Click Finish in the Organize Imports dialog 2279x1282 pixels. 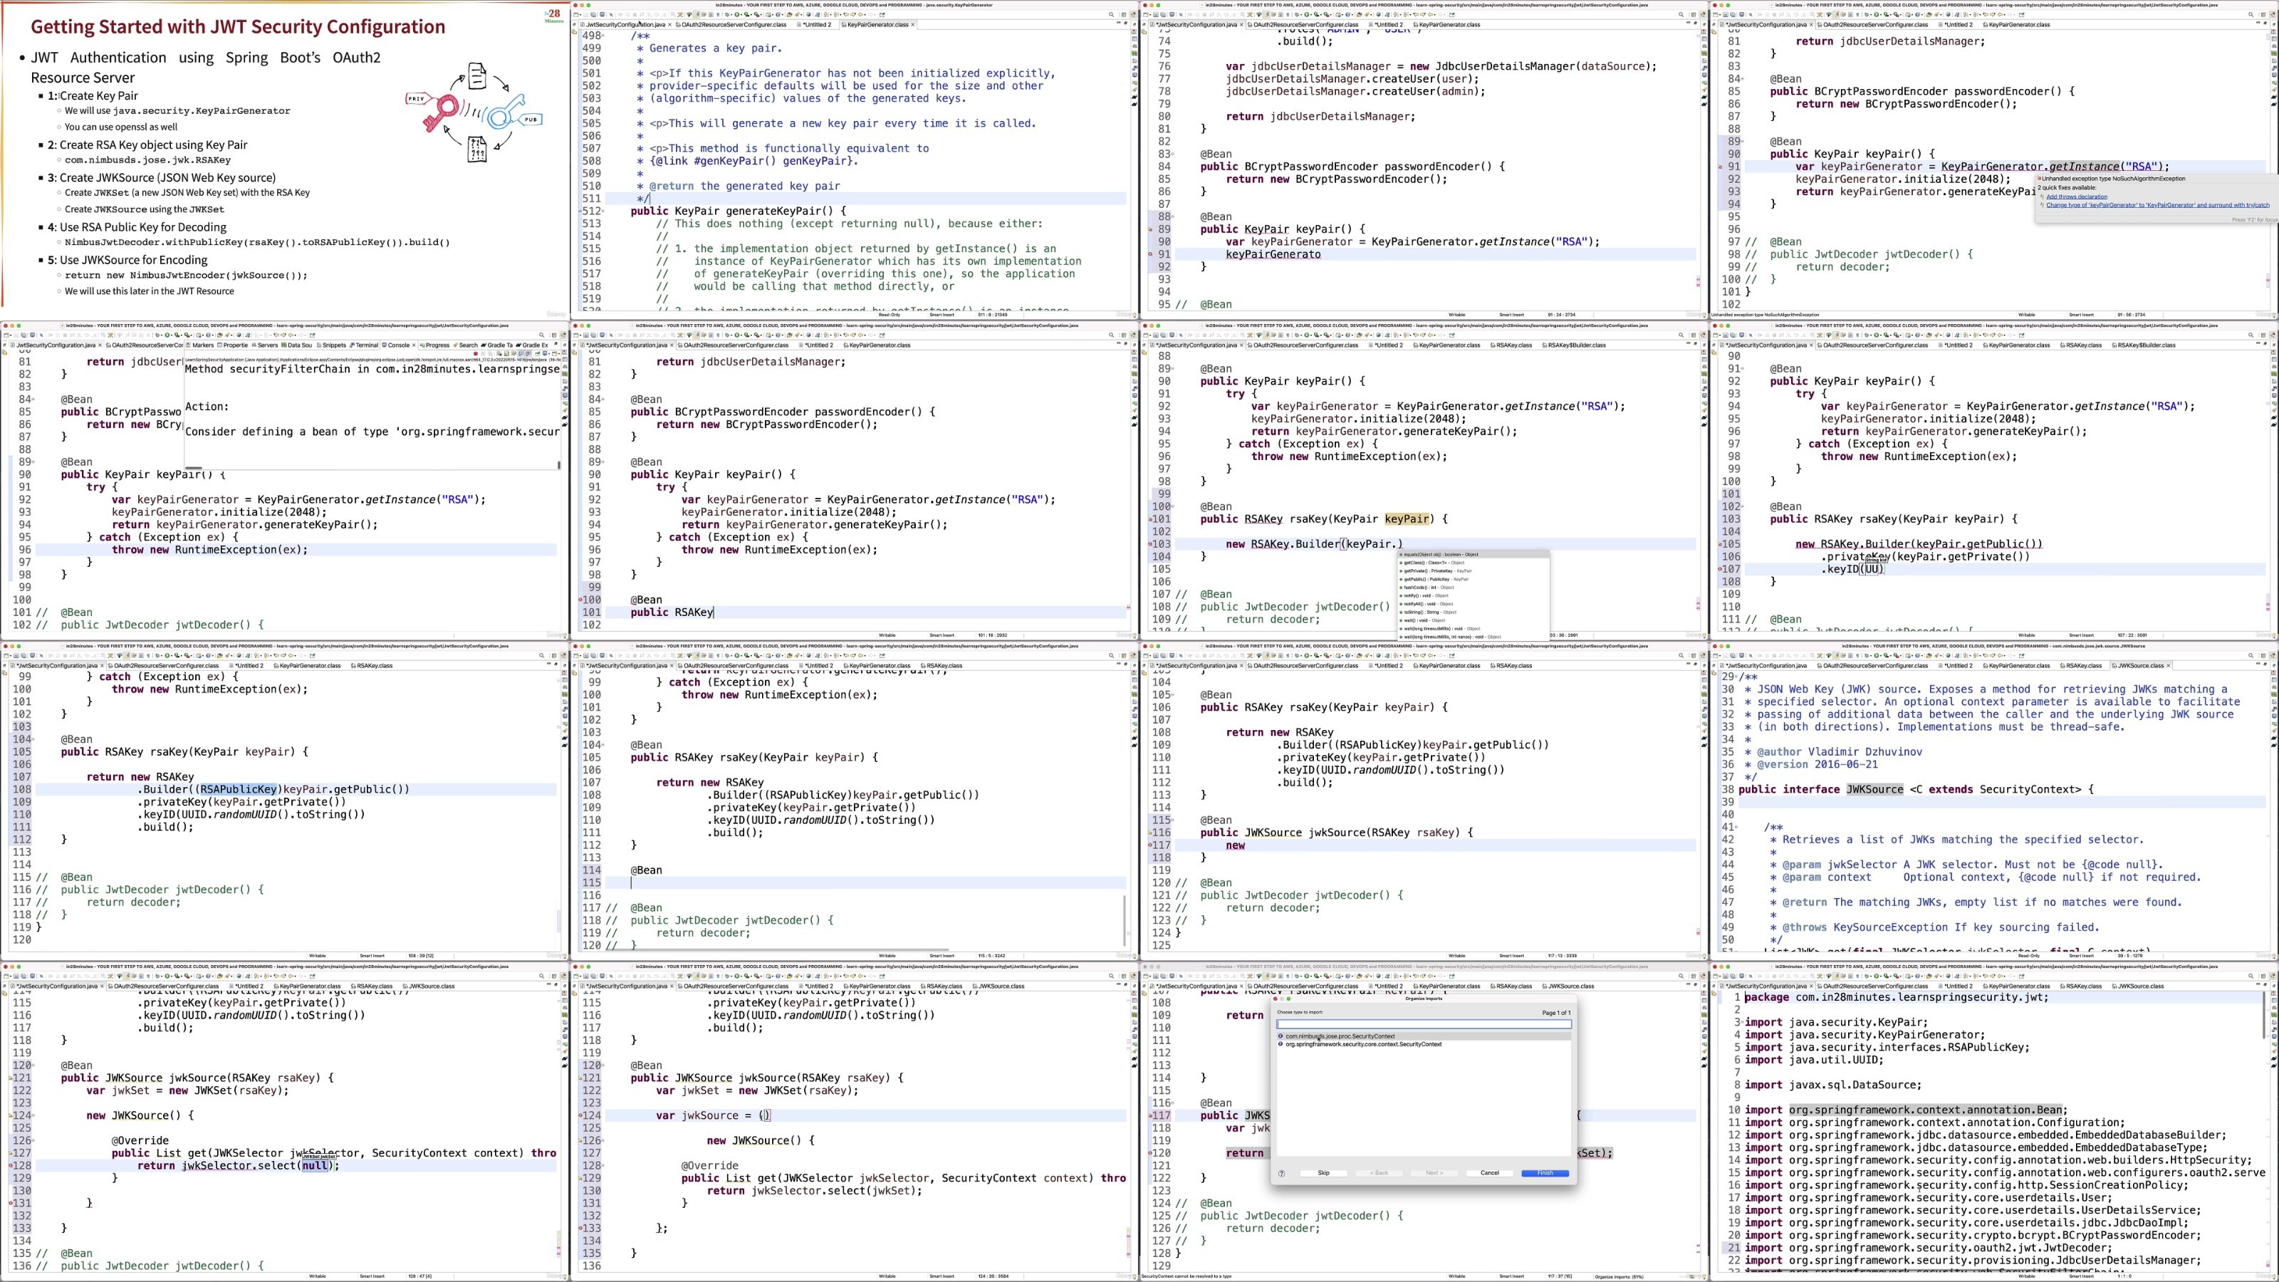1545,1173
